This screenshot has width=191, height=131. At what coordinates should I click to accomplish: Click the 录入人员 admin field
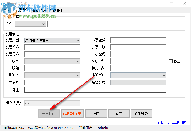52,103
